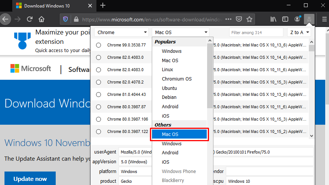Toggle the sidebar view icon
Image resolution: width=329 pixels, height=185 pixels.
click(285, 19)
